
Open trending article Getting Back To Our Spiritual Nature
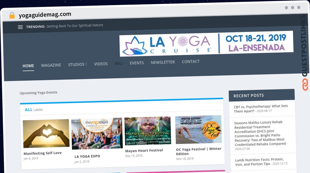click(75, 26)
